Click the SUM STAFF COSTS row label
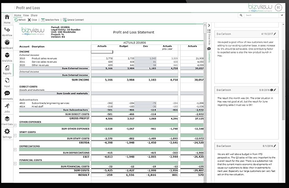 pos(78,138)
